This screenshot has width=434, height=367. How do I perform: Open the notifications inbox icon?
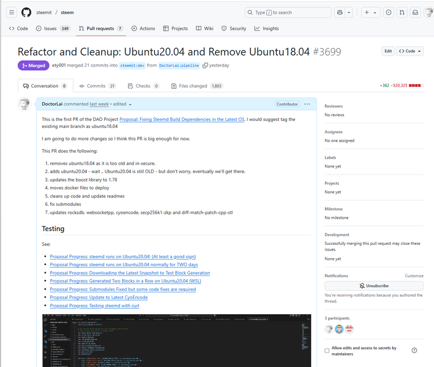(415, 13)
